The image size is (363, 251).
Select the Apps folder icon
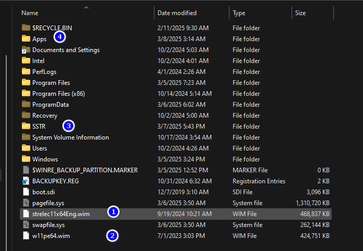coord(26,39)
